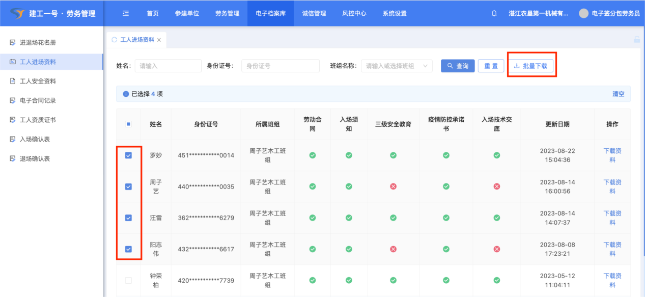Uncheck the checkbox for 罗妙

click(128, 155)
